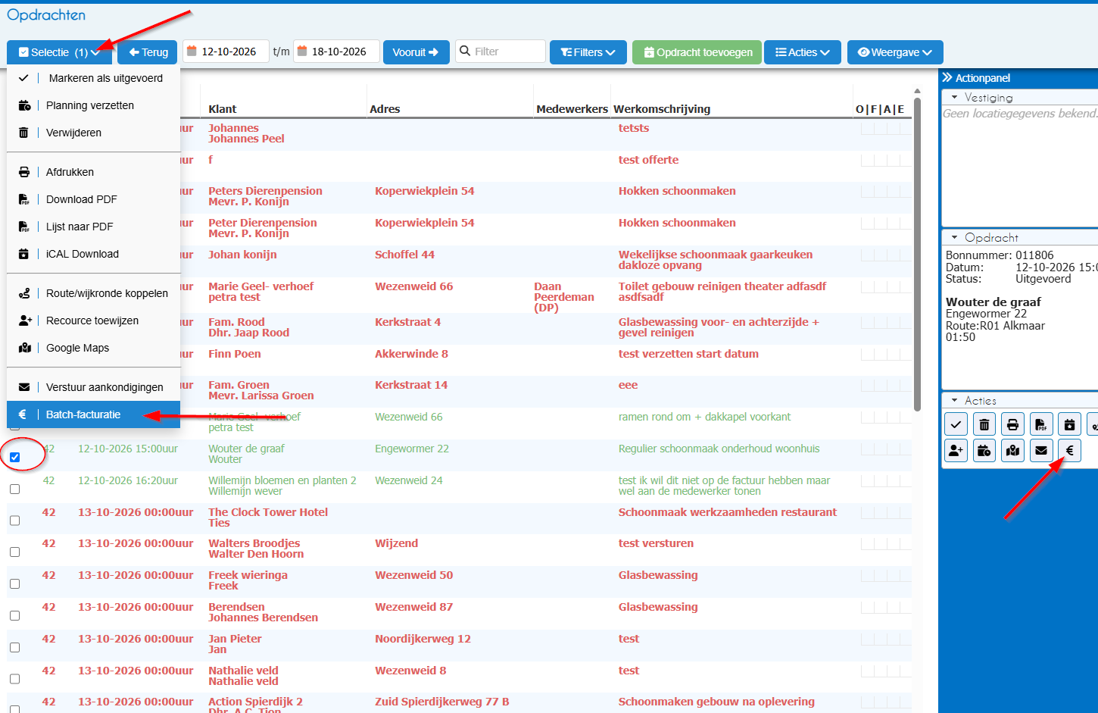Click the Klant column header
The height and width of the screenshot is (713, 1098).
(223, 109)
